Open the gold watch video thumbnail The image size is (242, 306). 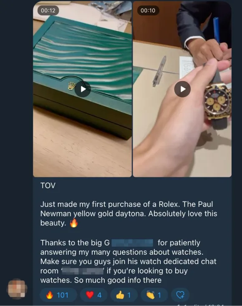(x=182, y=89)
